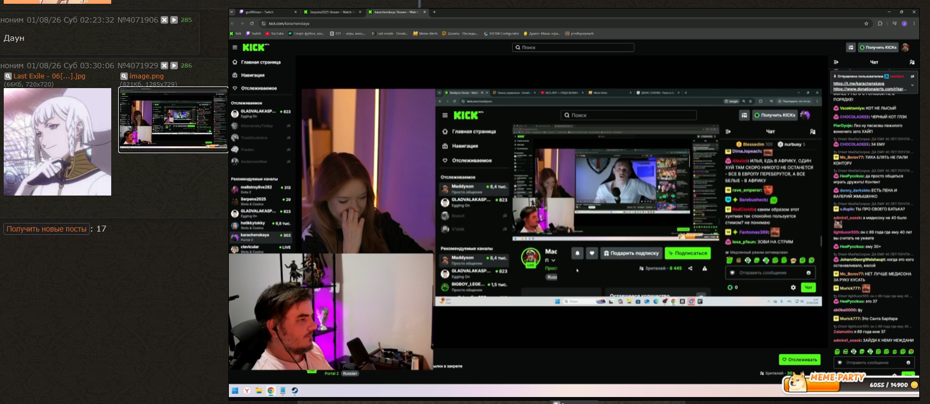Open the tab search chevron in Chrome

pyautogui.click(x=232, y=12)
